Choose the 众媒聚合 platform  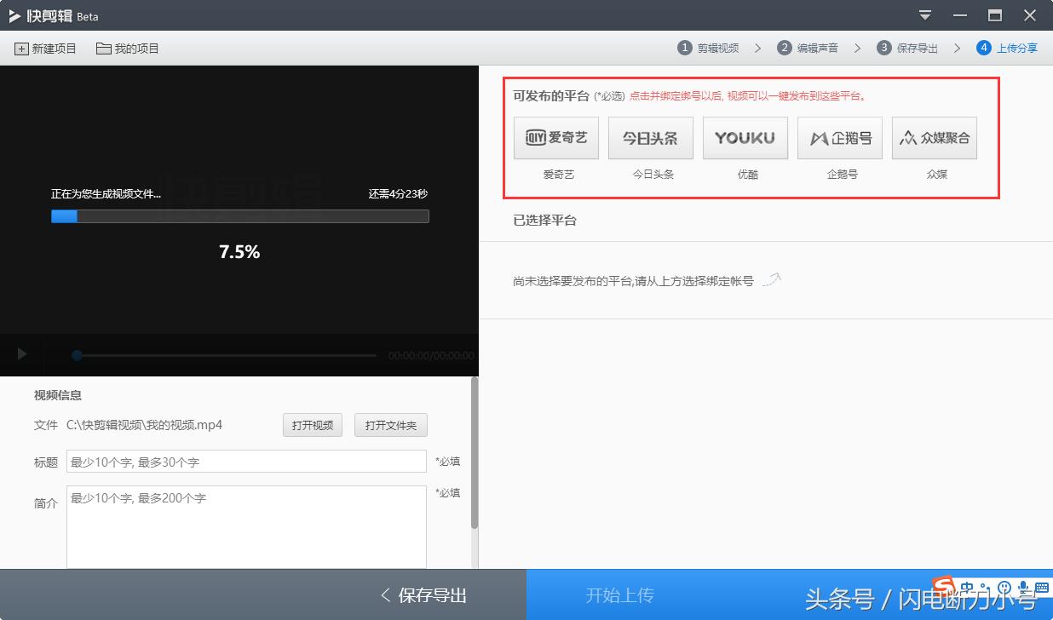click(935, 137)
